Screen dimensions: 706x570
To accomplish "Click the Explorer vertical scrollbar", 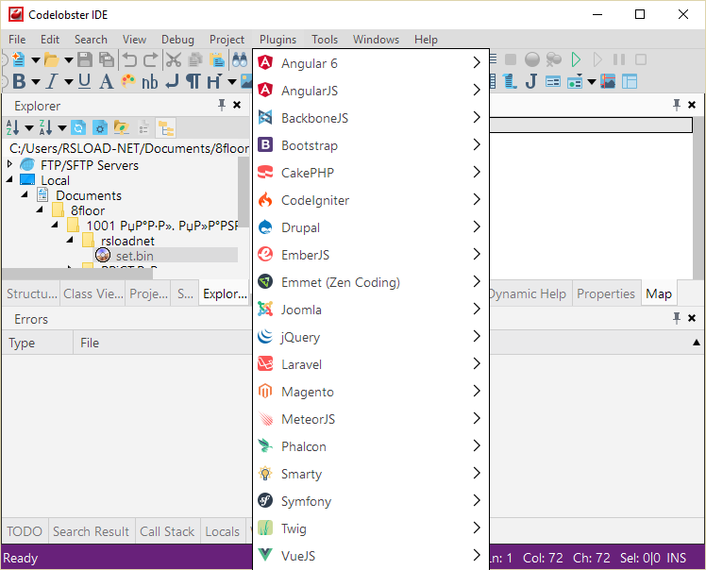I will (244, 193).
